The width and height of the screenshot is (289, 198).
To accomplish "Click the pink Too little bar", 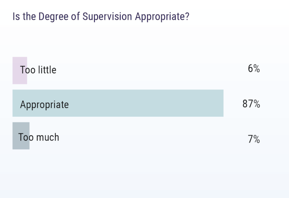I will pyautogui.click(x=20, y=71).
